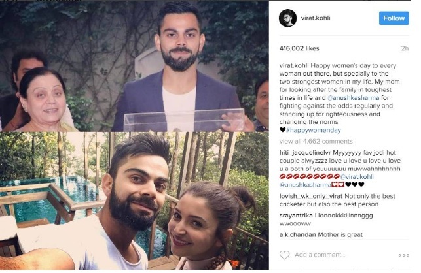Viewport: 421px width, 273px height.
Task: Click the 2h post timestamp
Action: coord(405,48)
